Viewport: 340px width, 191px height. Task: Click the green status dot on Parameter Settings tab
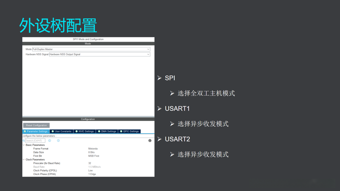[25, 132]
